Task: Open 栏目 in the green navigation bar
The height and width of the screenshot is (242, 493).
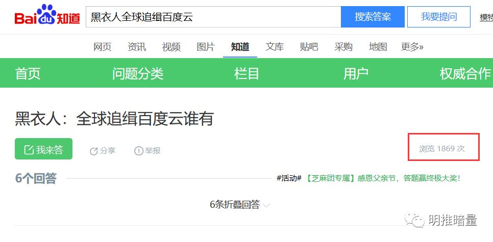Action: coord(247,73)
